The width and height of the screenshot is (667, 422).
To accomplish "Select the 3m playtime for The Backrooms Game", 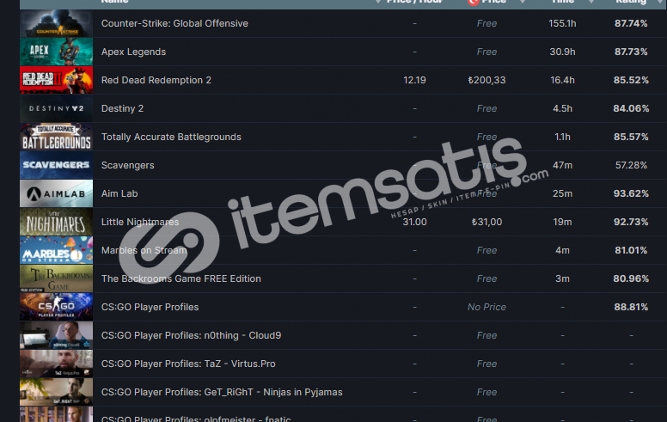I will tap(562, 278).
